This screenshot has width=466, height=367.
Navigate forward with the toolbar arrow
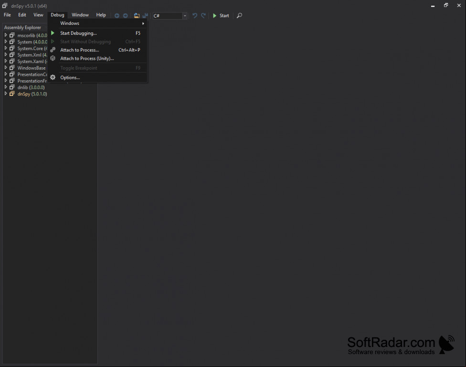tap(126, 16)
